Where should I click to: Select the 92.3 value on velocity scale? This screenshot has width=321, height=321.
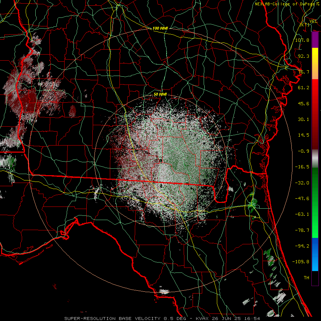304,56
